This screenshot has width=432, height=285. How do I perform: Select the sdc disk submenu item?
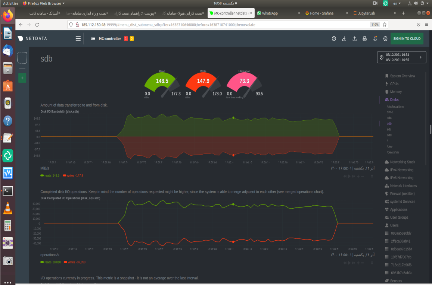click(x=389, y=129)
